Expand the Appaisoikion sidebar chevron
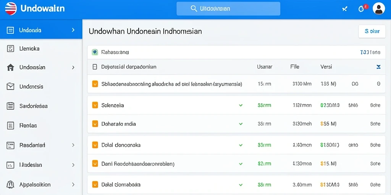Viewport: 391px width, 195px height. [73, 185]
